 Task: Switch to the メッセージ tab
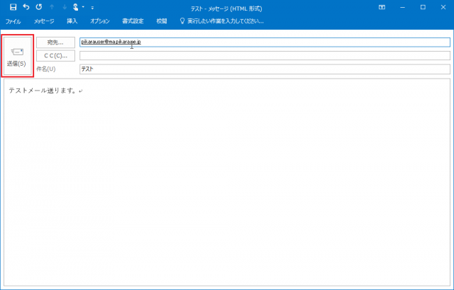tap(44, 21)
